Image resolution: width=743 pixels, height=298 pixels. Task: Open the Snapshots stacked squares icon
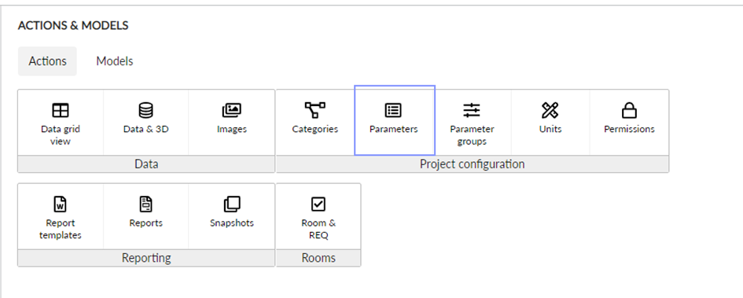pos(232,204)
